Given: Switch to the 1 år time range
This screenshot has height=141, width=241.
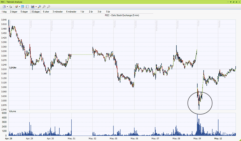Looking at the screenshot, I should pyautogui.click(x=82, y=12).
